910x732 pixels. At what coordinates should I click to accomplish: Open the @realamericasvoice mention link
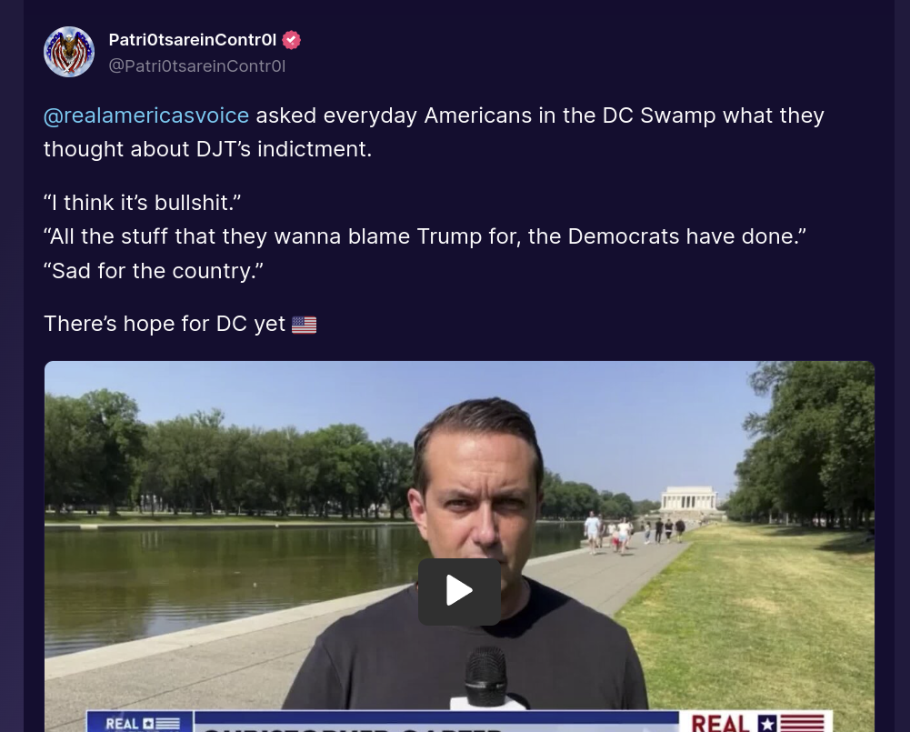click(146, 115)
